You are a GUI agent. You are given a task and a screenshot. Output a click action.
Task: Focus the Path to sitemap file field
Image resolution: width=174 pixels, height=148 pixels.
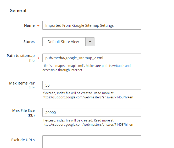click(x=92, y=58)
